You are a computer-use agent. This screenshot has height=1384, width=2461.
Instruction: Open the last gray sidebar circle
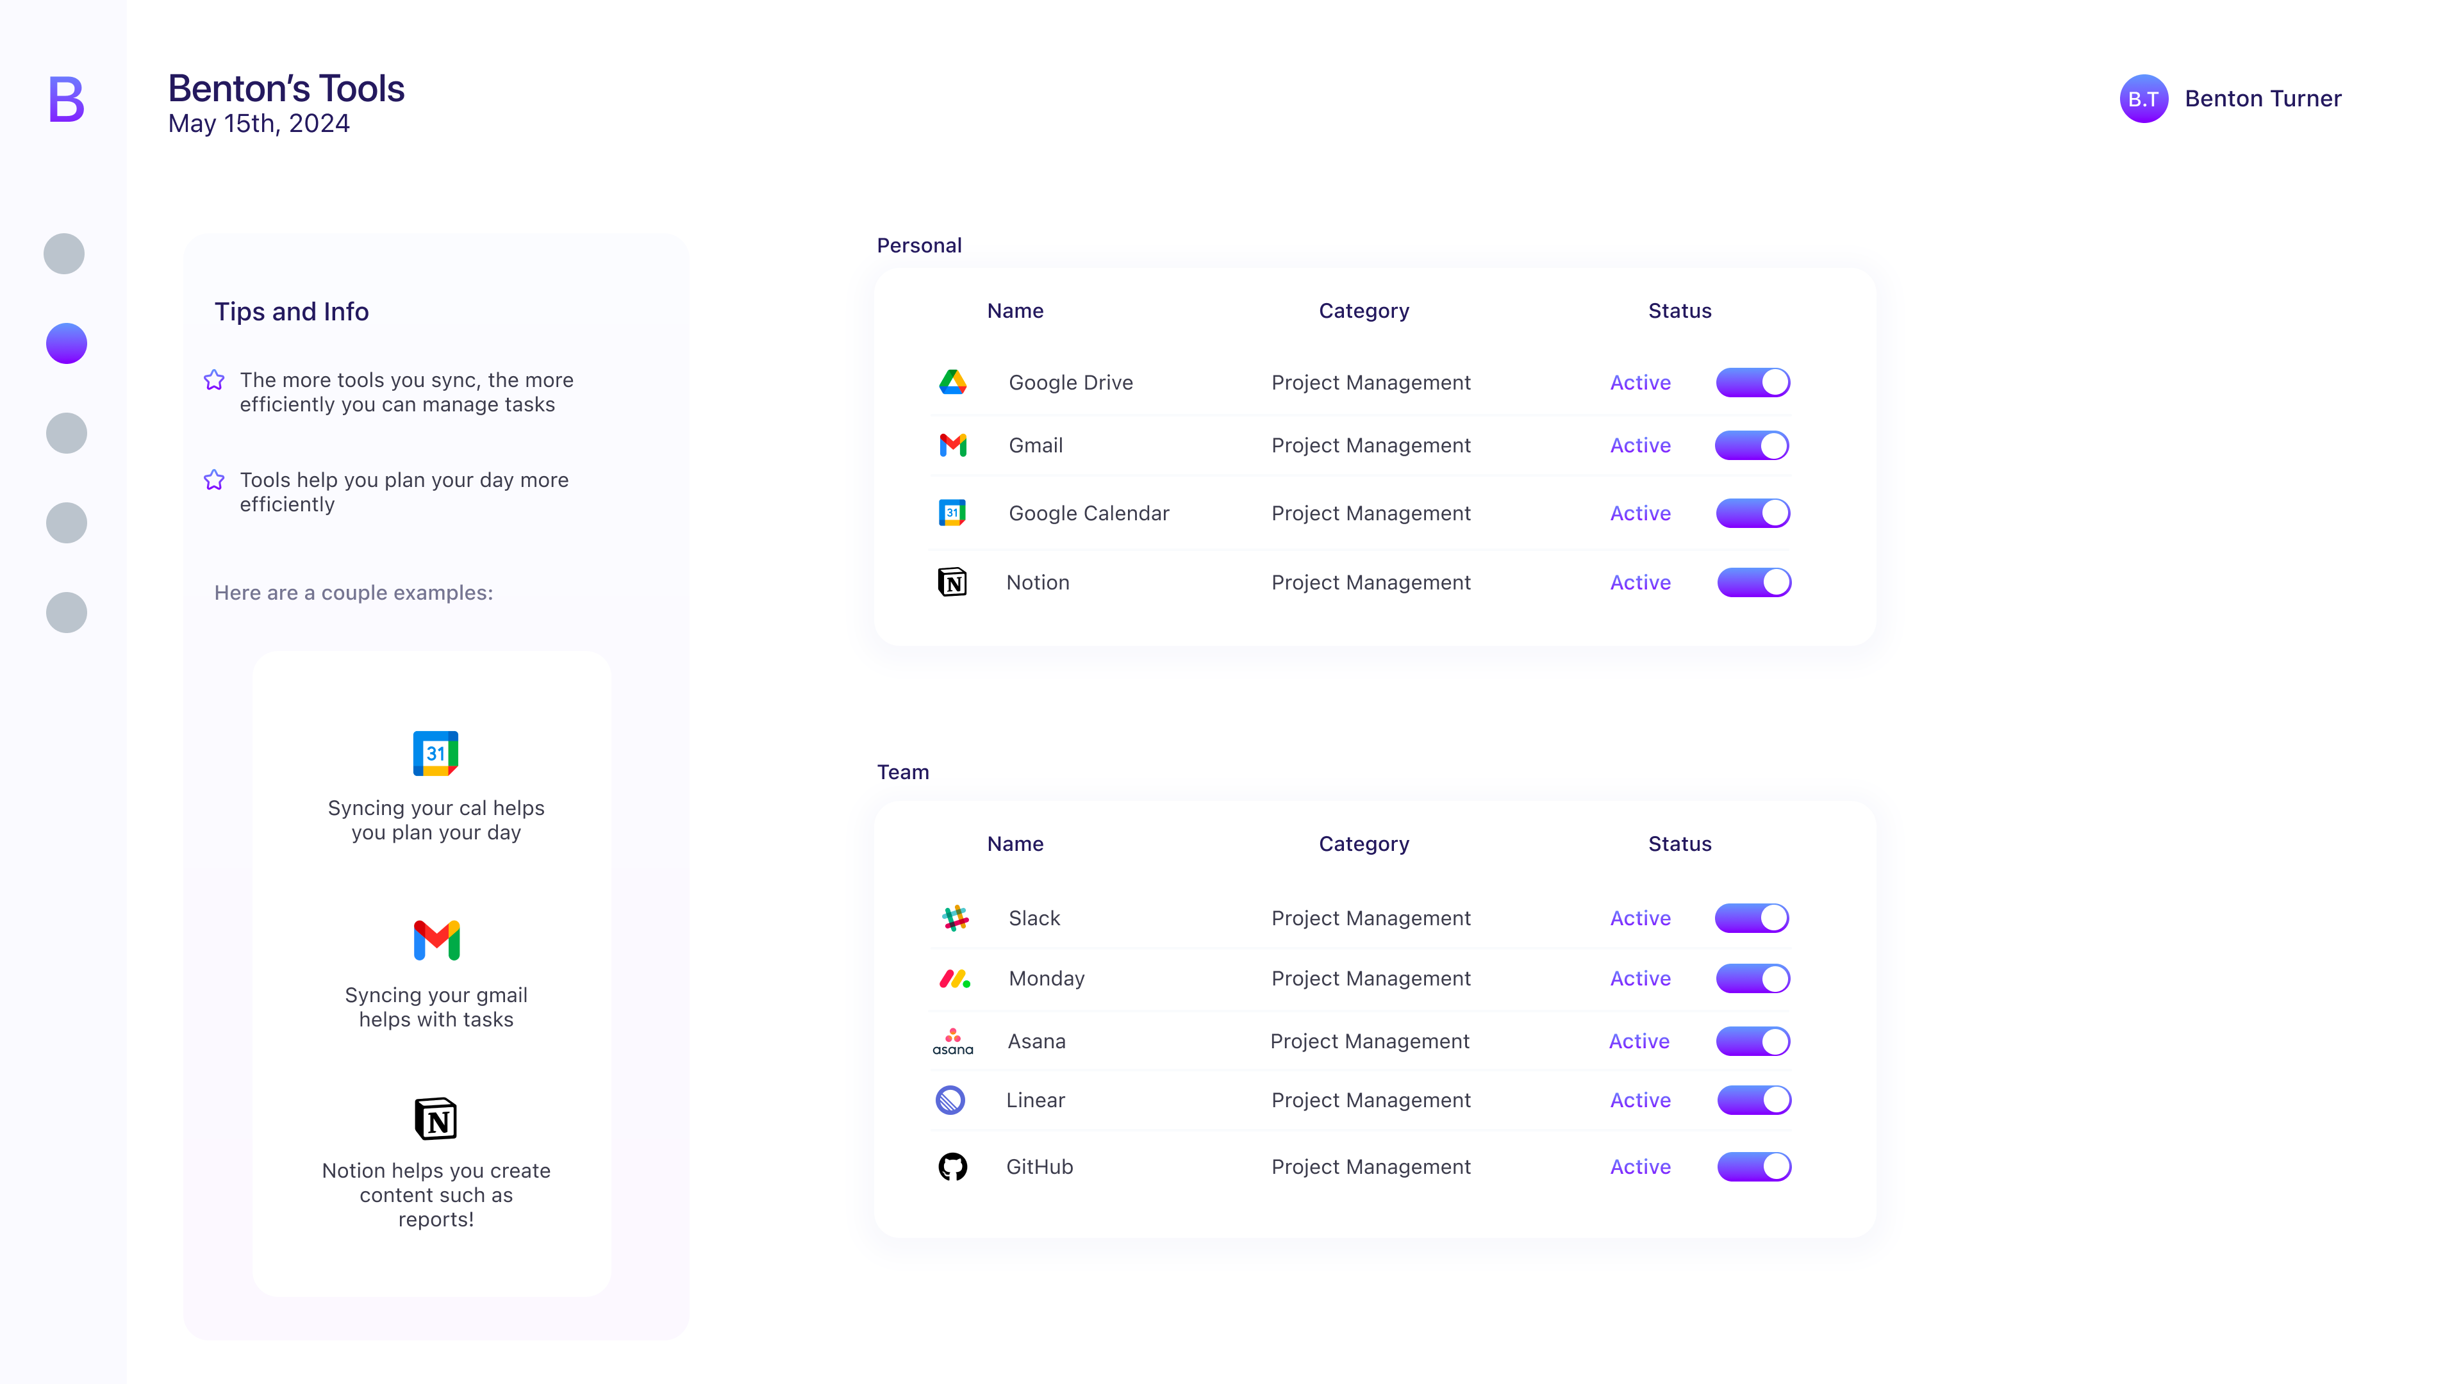(66, 613)
